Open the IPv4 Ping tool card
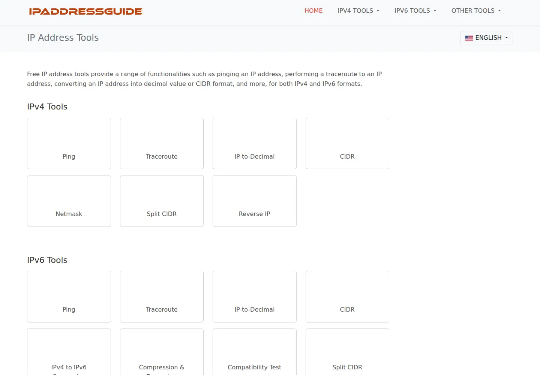The width and height of the screenshot is (540, 375). coord(69,143)
